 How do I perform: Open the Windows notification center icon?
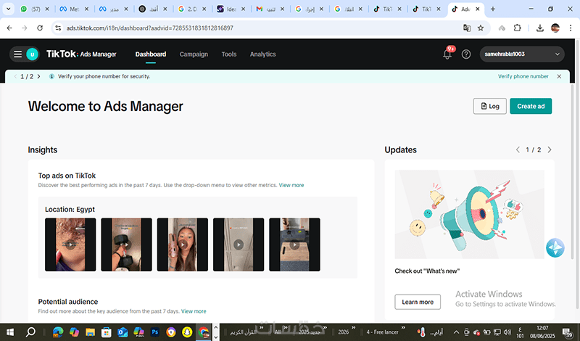567,332
